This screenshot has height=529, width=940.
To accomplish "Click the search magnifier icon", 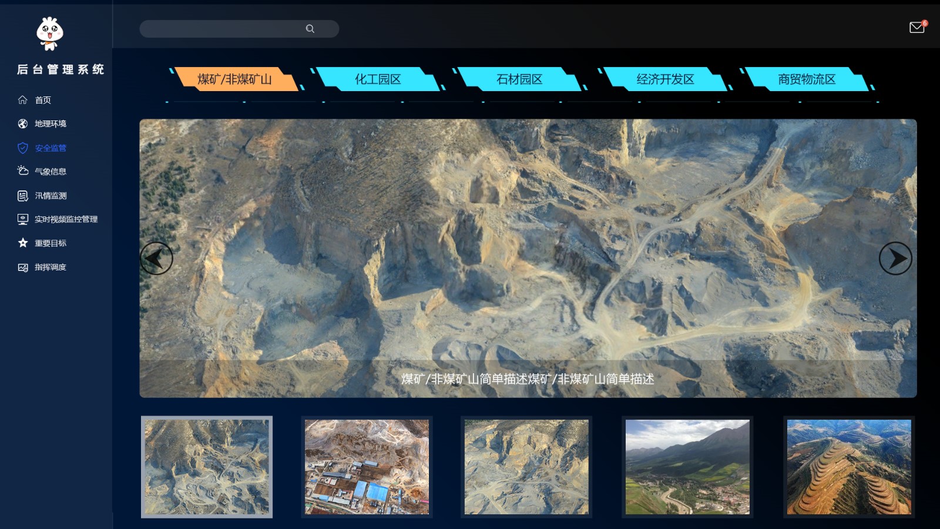I will (x=310, y=29).
